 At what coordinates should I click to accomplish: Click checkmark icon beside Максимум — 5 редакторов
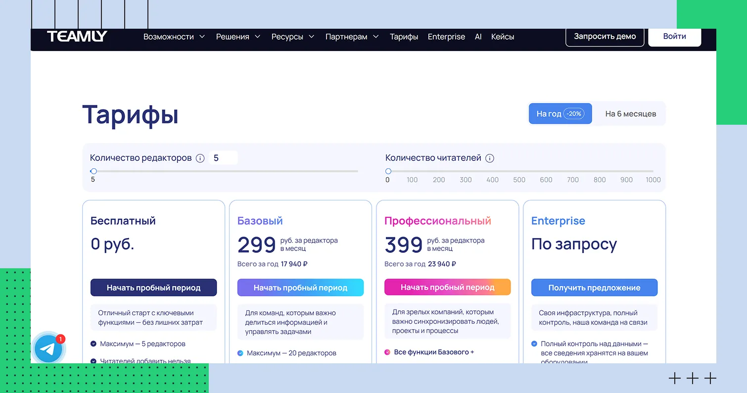pos(93,344)
